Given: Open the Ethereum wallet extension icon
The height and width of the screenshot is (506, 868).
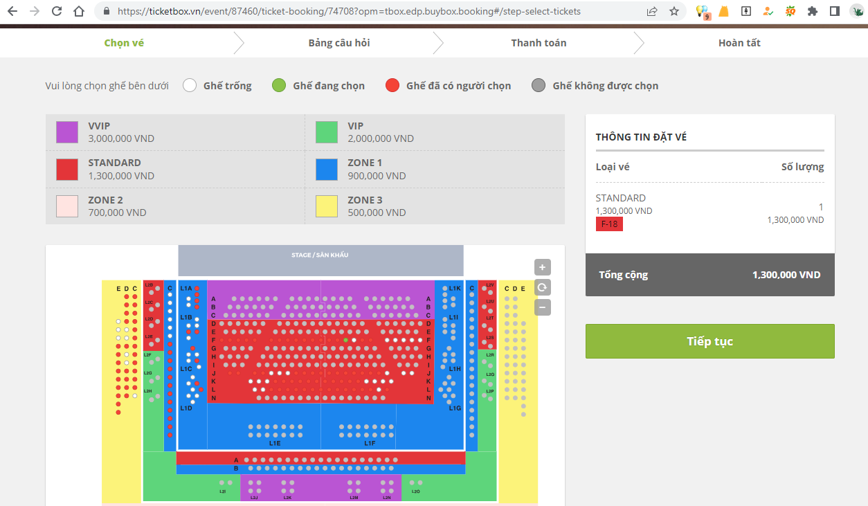Looking at the screenshot, I should click(745, 11).
